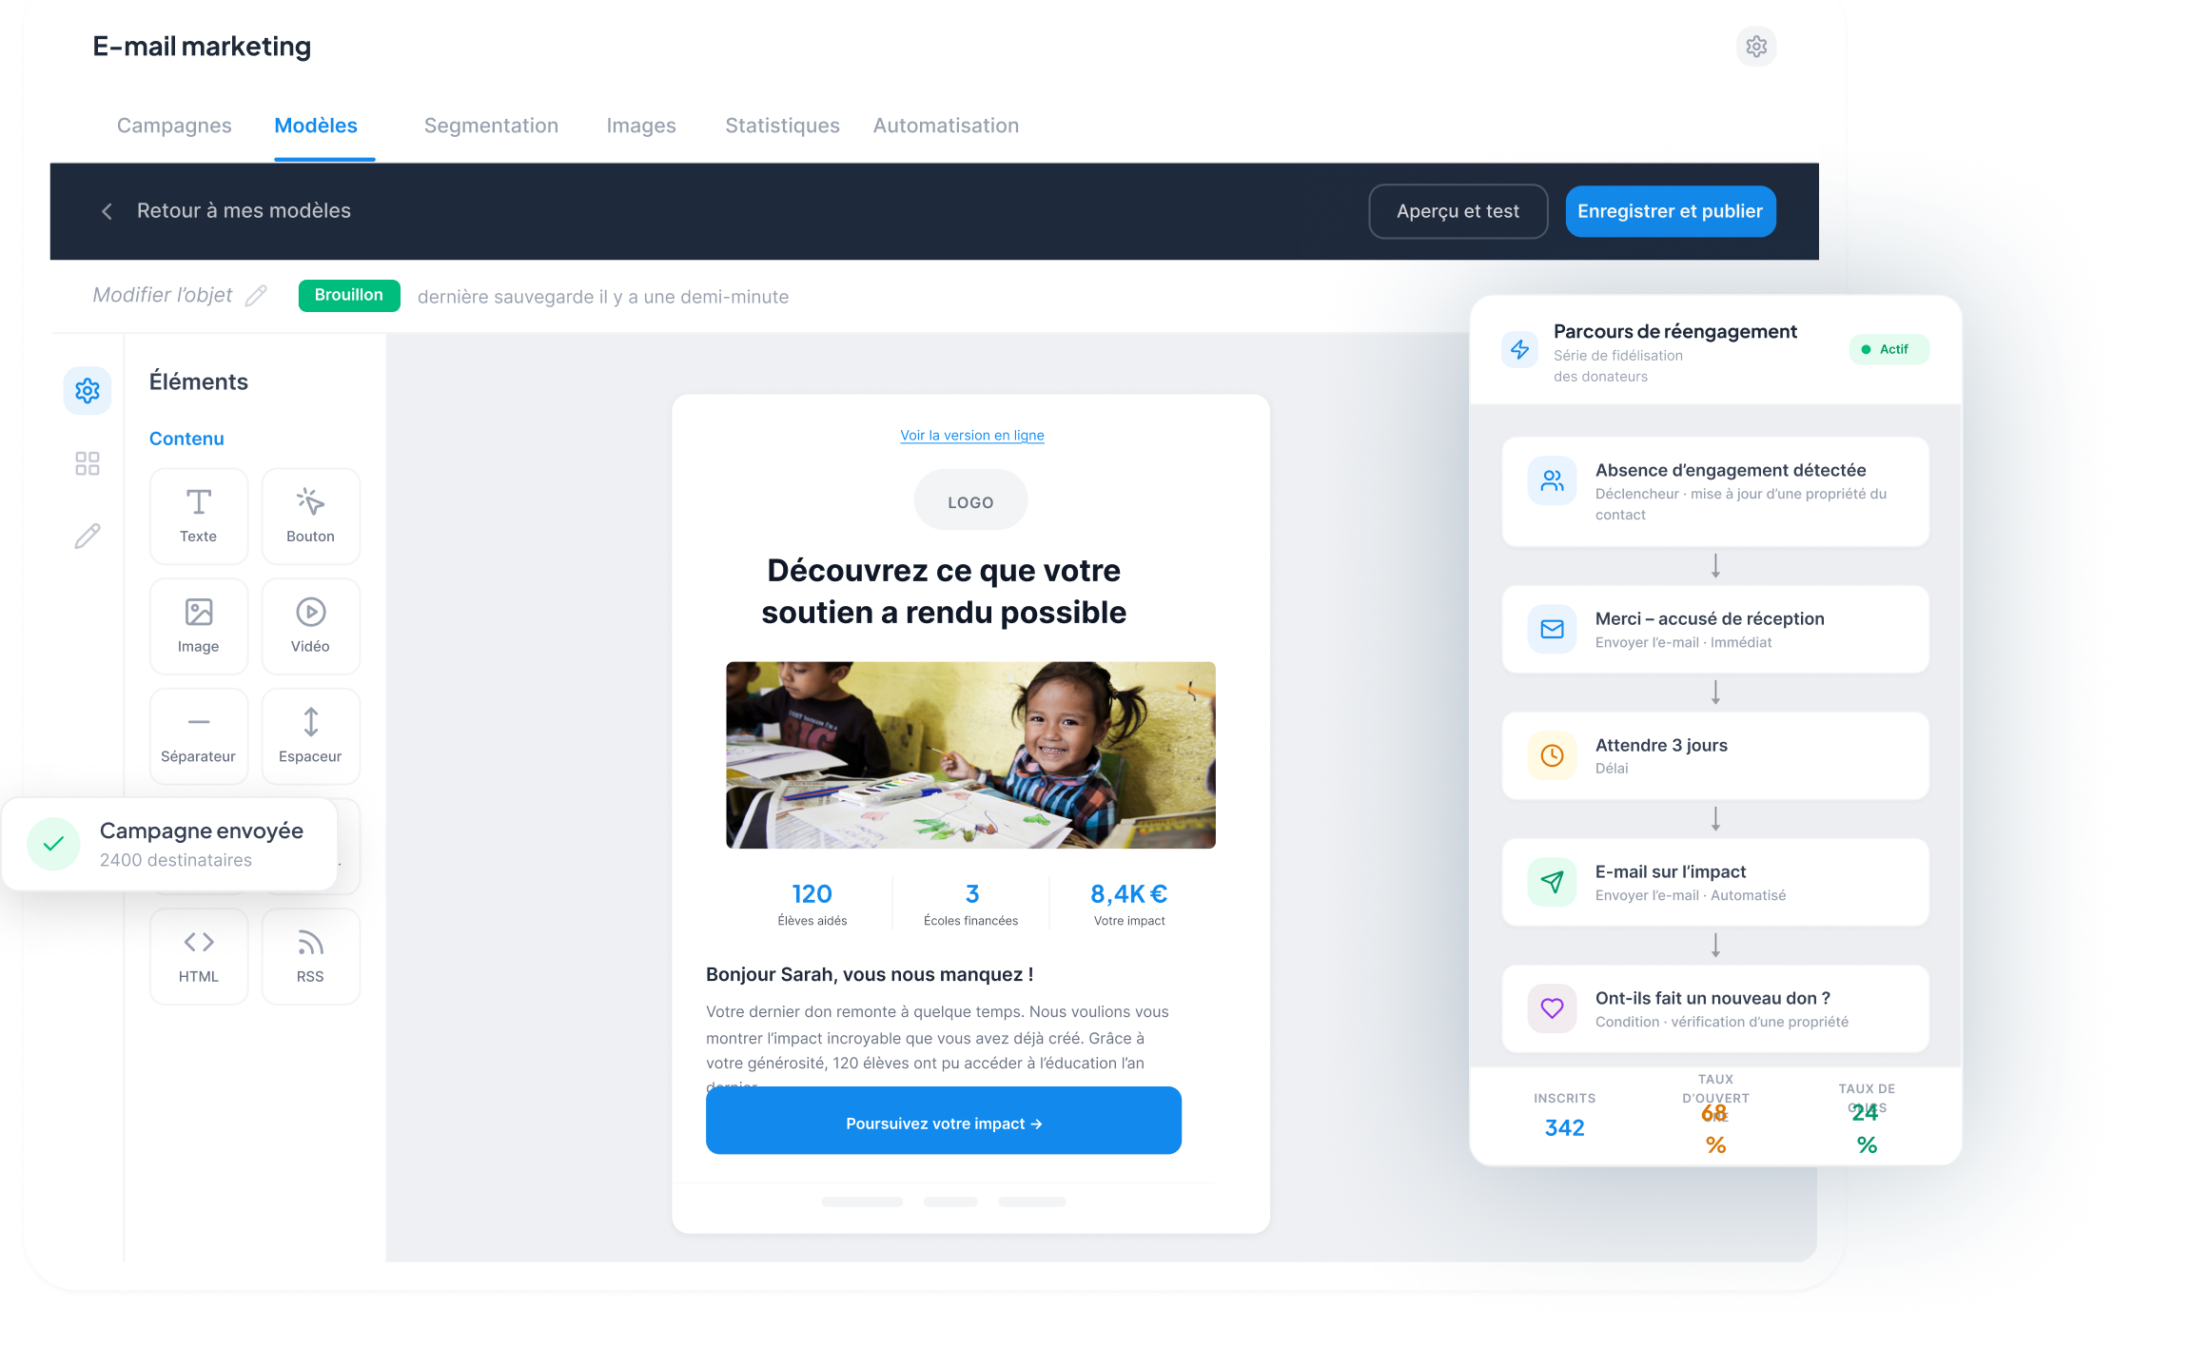Click the contacts icon on Absence d'engagement détectée
This screenshot has height=1368, width=2192.
click(1552, 481)
